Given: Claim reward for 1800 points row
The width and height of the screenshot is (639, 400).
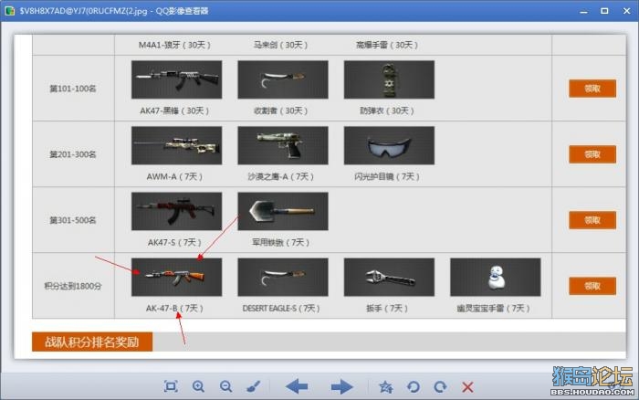Looking at the screenshot, I should coord(592,286).
